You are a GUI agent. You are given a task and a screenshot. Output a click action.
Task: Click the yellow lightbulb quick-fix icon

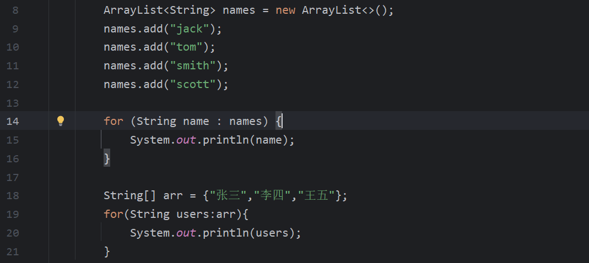[61, 121]
